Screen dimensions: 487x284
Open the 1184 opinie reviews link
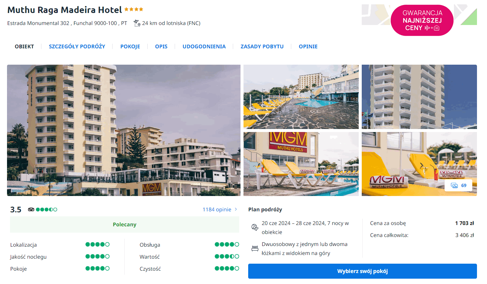click(217, 209)
